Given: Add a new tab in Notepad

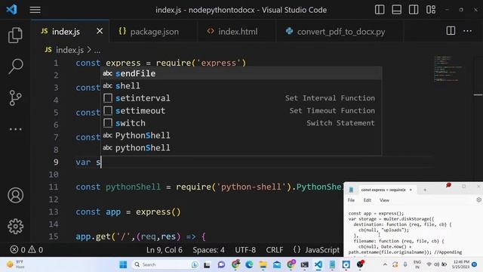Looking at the screenshot, I should click(x=425, y=190).
